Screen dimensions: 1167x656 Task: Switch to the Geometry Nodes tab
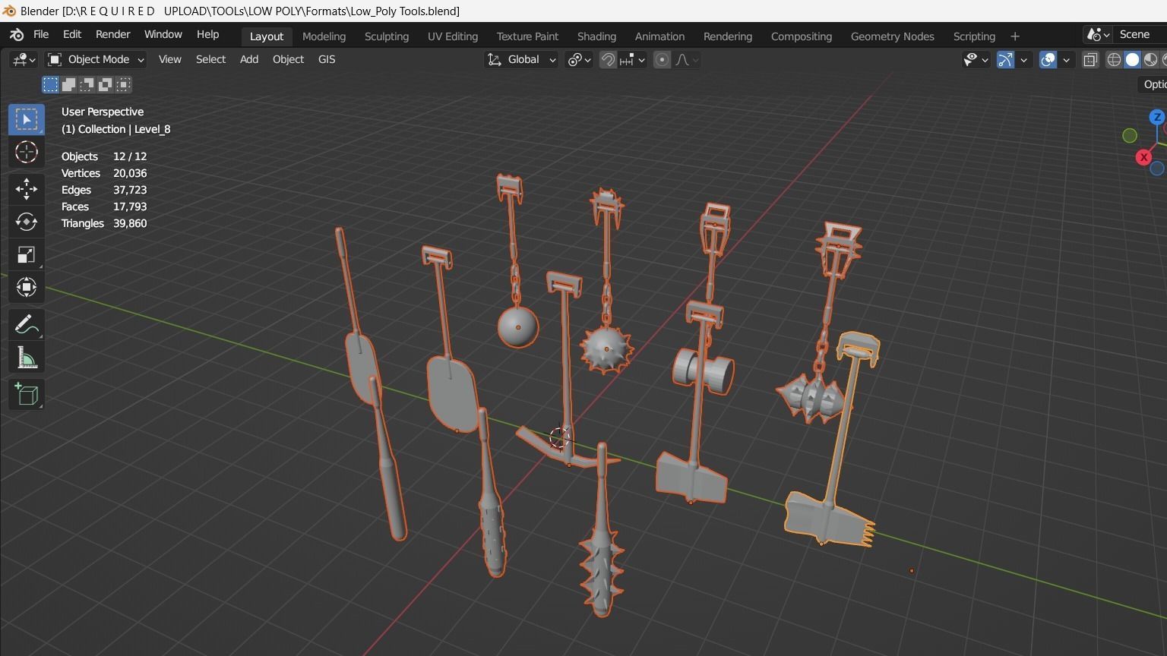892,36
